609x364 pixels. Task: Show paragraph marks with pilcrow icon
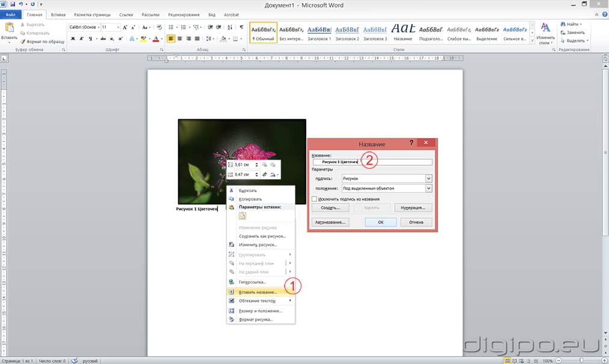(x=241, y=27)
